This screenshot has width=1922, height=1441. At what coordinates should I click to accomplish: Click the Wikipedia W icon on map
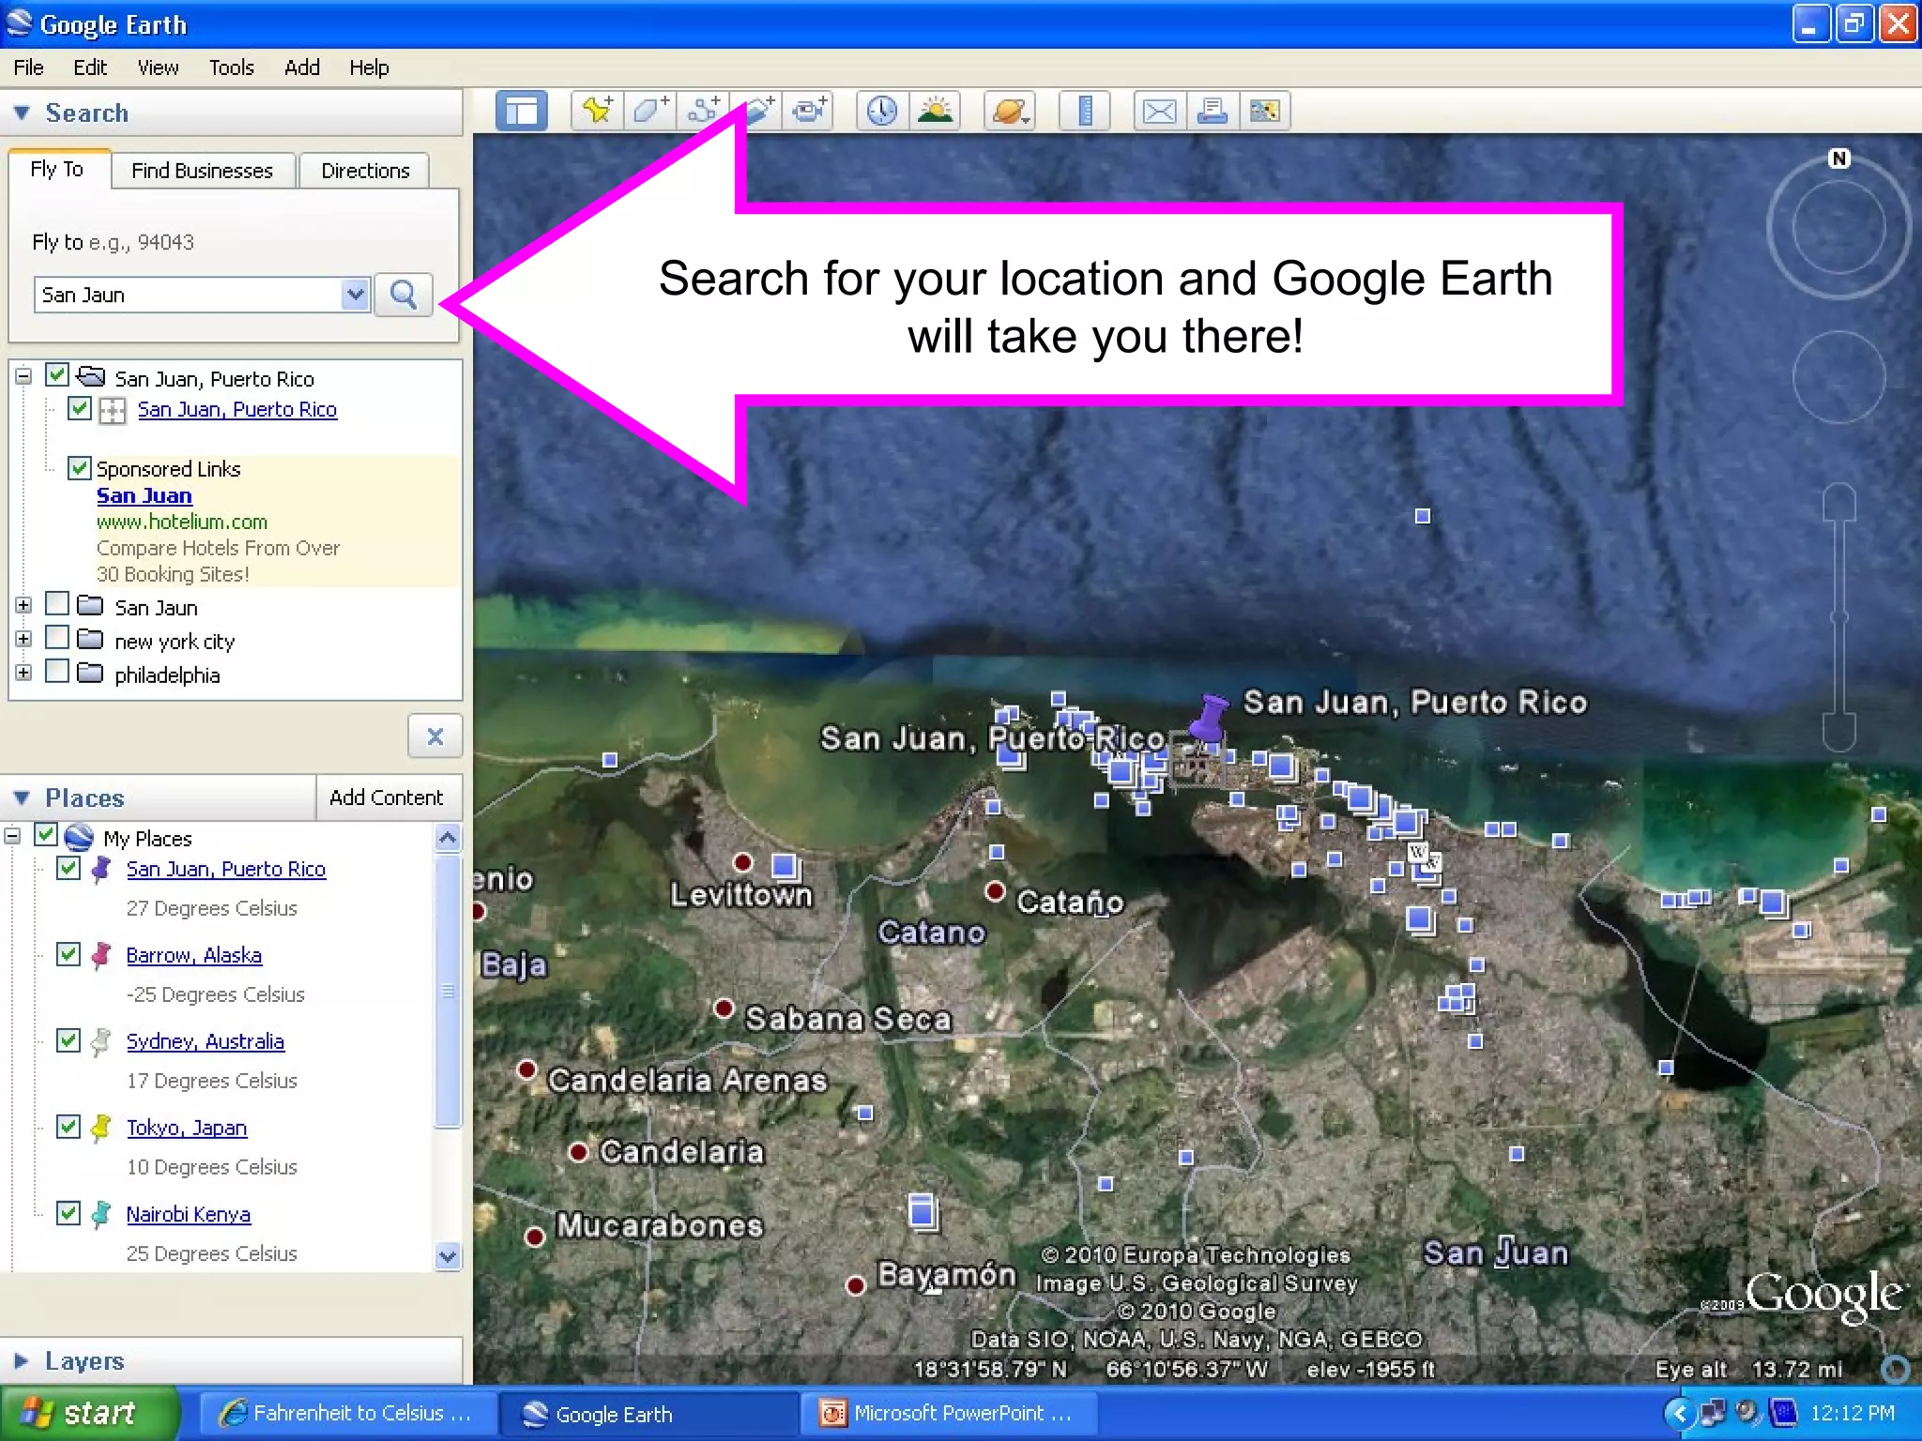[x=1418, y=852]
